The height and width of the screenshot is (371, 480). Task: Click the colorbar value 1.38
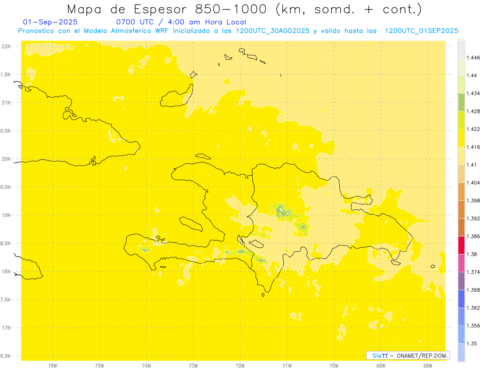472,254
